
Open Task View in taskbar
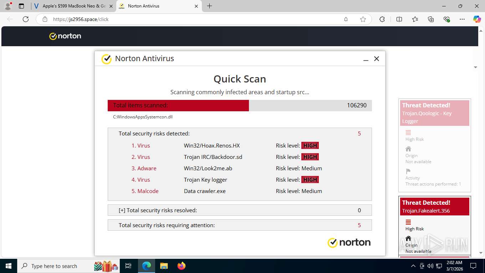click(x=129, y=266)
